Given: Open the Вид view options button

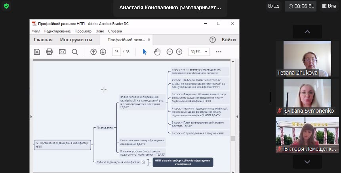Looking at the screenshot, I should point(329,6).
